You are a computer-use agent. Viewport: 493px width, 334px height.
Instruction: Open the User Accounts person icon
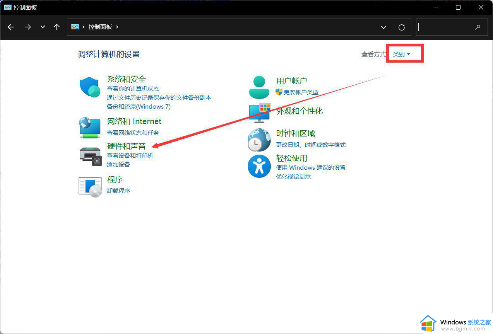(x=259, y=87)
